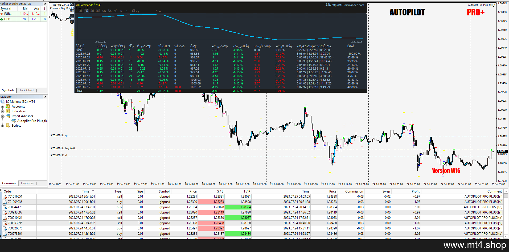Viewport: 509px width, 252px height.
Task: Select the Scripts item in Navigator
Action: 16,126
